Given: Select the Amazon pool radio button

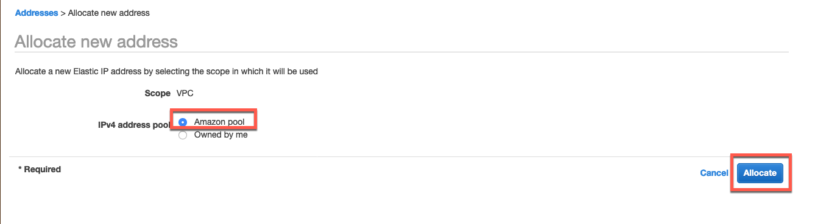Looking at the screenshot, I should (183, 122).
